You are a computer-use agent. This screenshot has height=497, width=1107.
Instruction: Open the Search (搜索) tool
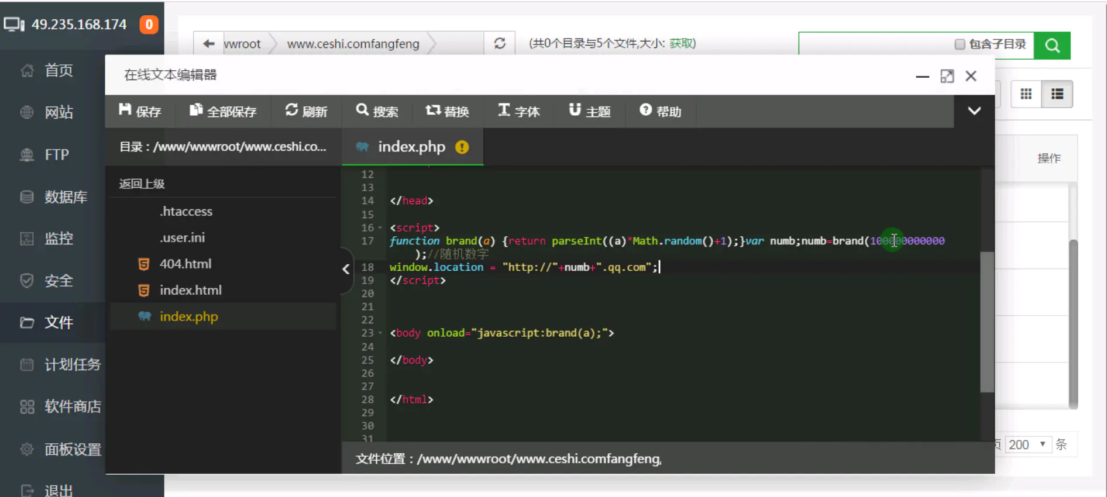tap(377, 111)
